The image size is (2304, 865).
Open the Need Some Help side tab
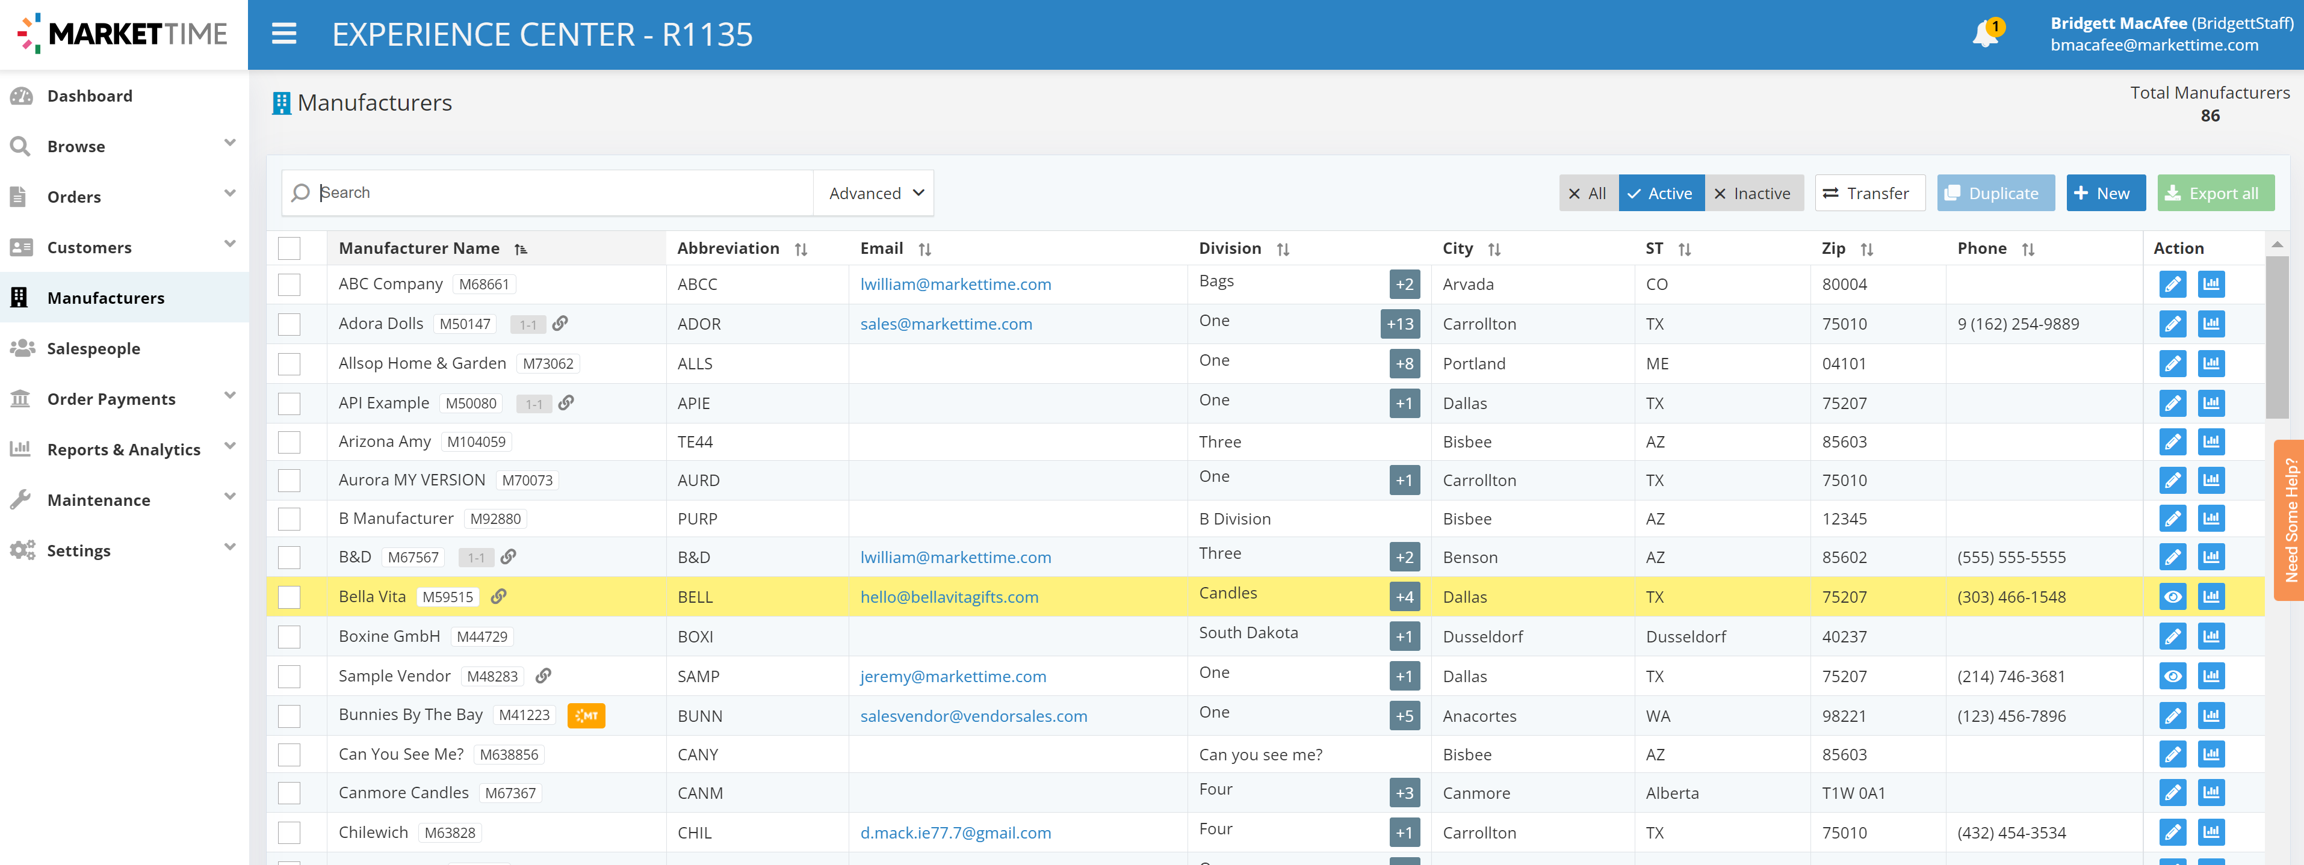coord(2290,521)
